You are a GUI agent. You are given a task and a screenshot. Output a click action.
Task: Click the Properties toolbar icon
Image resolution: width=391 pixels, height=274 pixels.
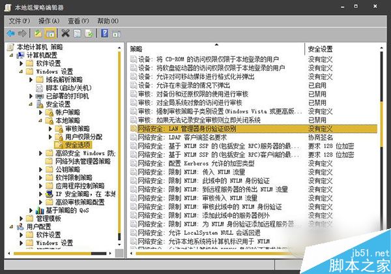click(x=78, y=33)
